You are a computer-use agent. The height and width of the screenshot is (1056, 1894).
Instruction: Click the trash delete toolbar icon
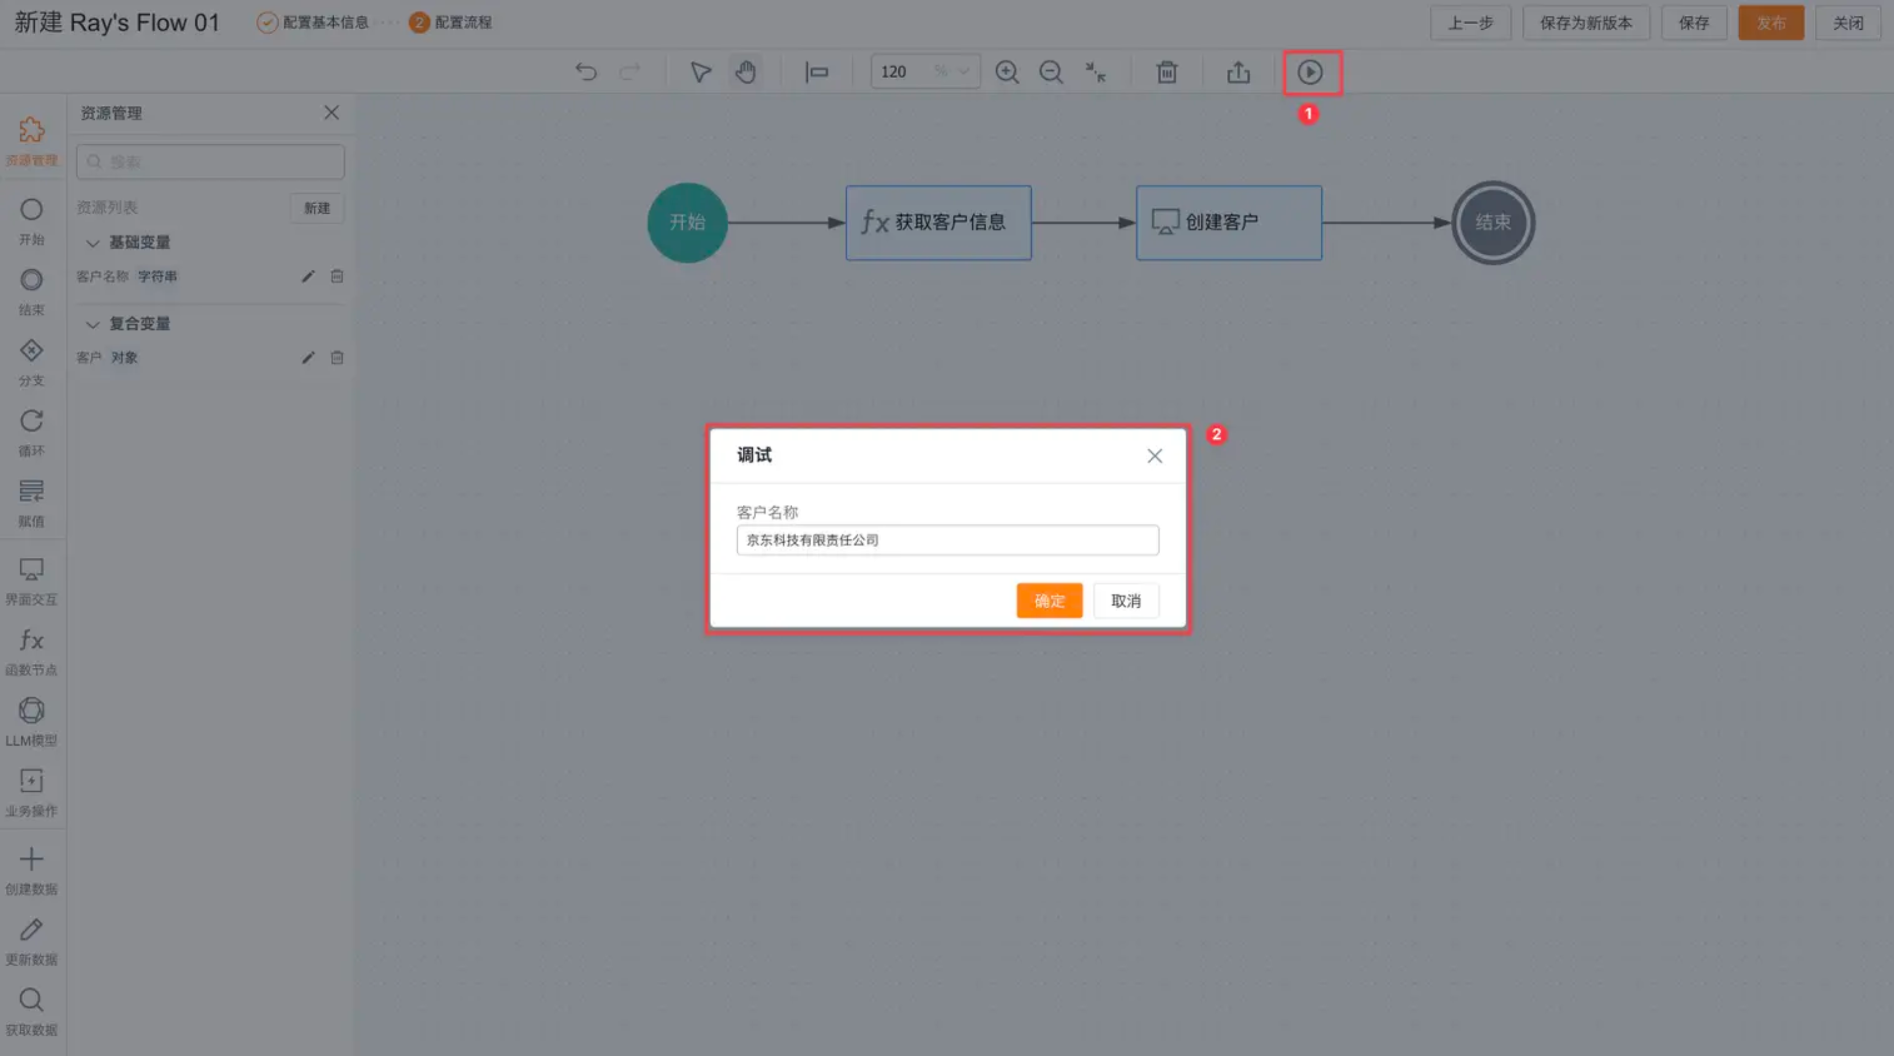[x=1167, y=72]
